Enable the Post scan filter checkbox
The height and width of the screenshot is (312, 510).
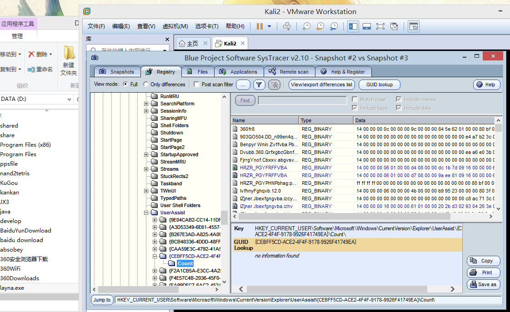click(x=196, y=84)
